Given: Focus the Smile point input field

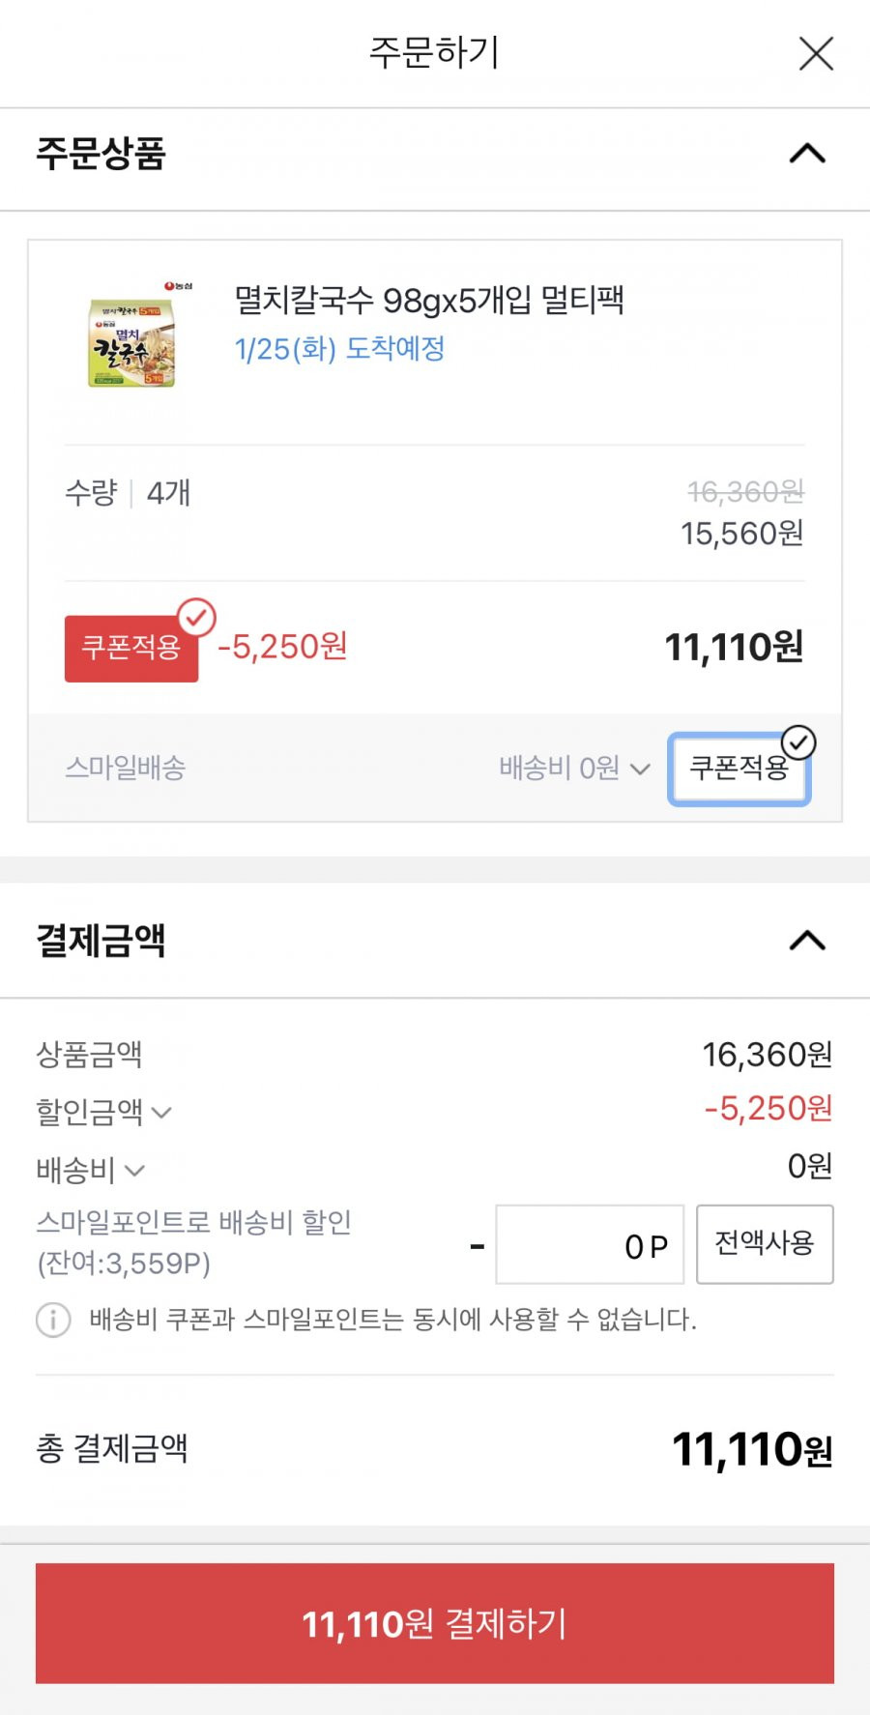Looking at the screenshot, I should tap(590, 1244).
